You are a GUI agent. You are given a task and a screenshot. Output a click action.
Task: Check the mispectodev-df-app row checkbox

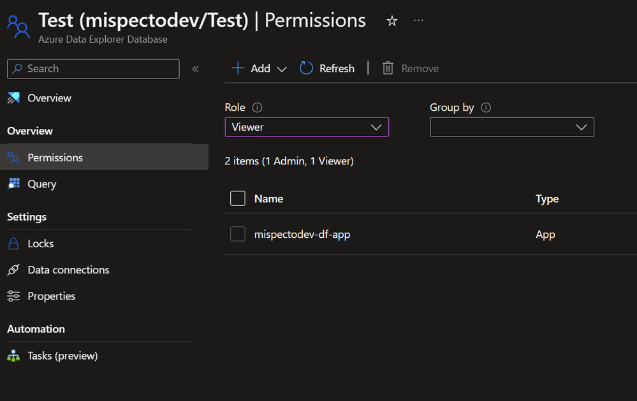[x=238, y=234]
